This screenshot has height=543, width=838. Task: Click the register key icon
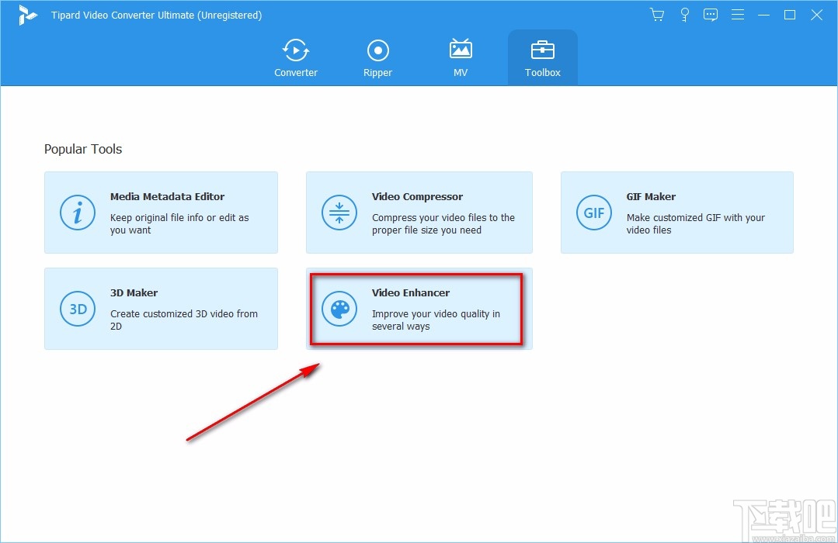click(684, 15)
